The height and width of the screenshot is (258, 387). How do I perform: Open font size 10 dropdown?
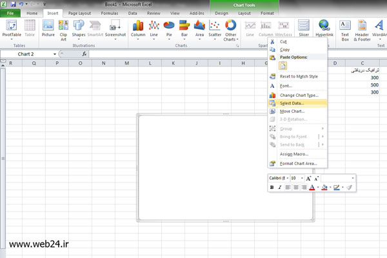pyautogui.click(x=302, y=178)
